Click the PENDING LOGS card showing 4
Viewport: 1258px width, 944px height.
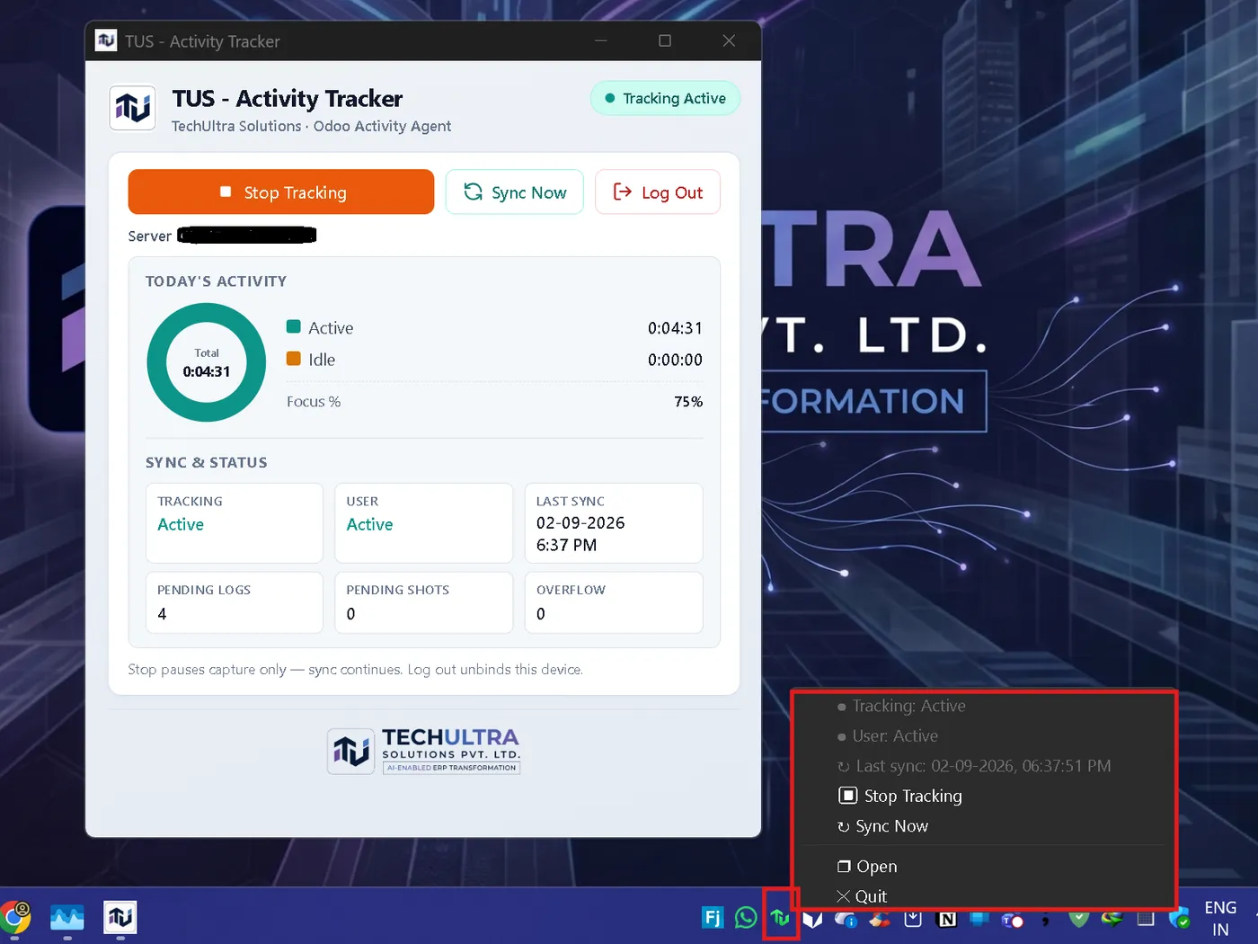[x=235, y=602]
